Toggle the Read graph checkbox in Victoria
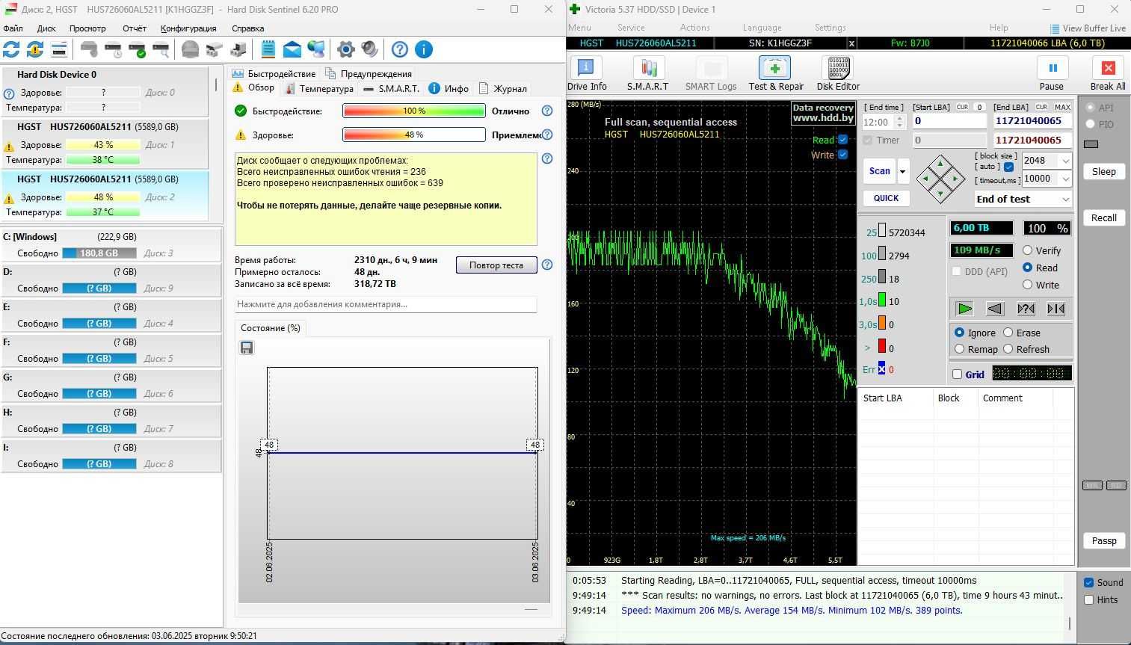This screenshot has width=1131, height=645. (843, 140)
